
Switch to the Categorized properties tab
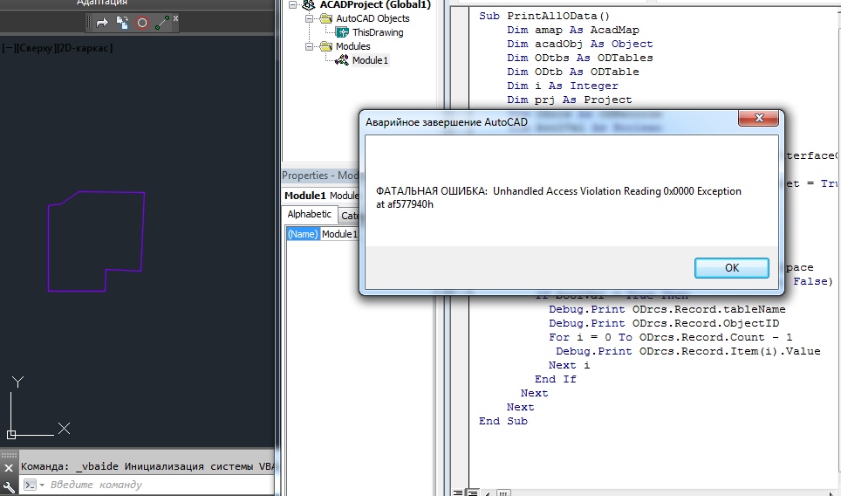(x=350, y=216)
